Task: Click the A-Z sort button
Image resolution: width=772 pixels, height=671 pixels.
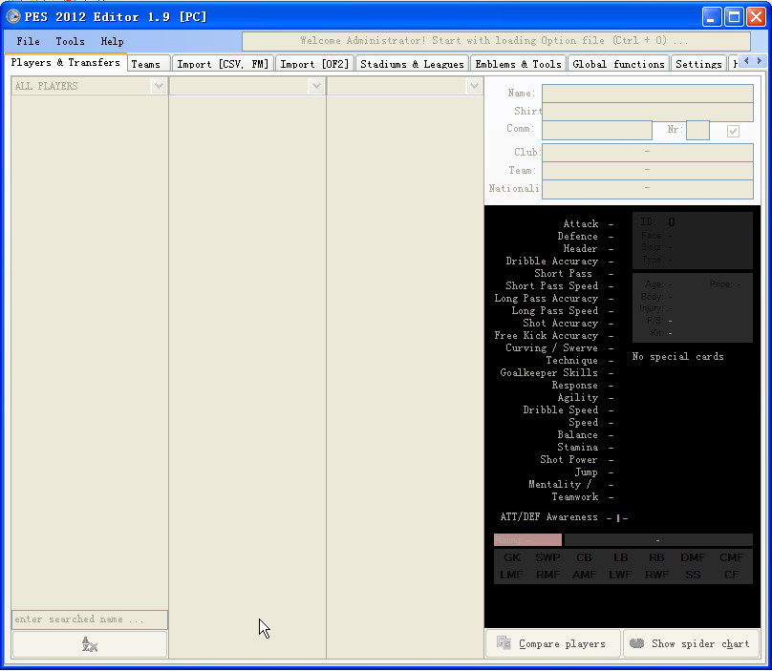Action: 90,644
